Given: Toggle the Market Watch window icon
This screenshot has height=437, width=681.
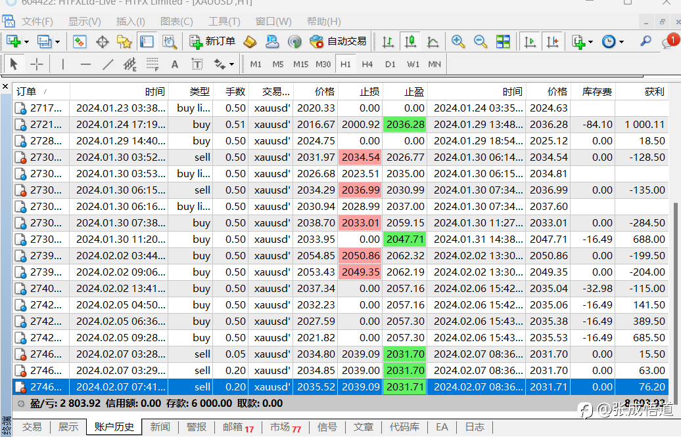Looking at the screenshot, I should 80,41.
